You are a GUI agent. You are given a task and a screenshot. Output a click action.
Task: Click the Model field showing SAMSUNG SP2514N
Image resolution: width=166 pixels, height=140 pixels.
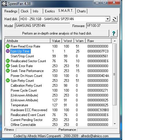coord(42,26)
